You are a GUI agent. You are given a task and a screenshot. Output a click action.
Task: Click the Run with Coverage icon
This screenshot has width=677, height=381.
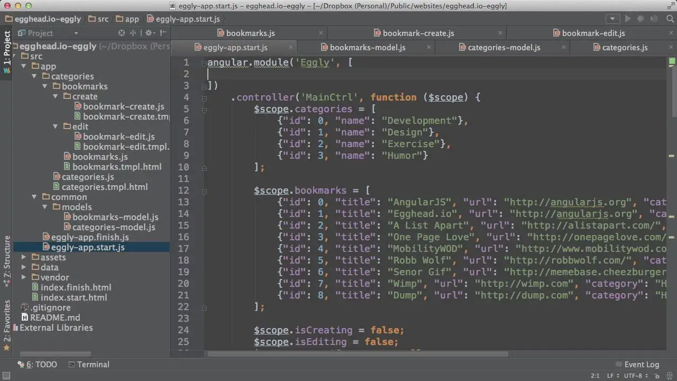click(x=653, y=19)
